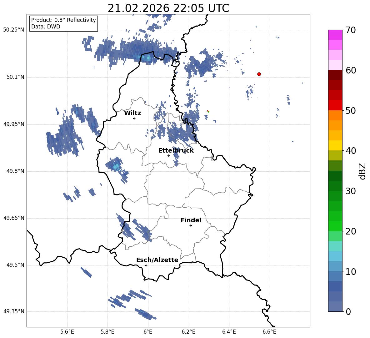Click the 'Product: 0.8° Reflectivity' text
370x338 pixels.
pyautogui.click(x=63, y=20)
